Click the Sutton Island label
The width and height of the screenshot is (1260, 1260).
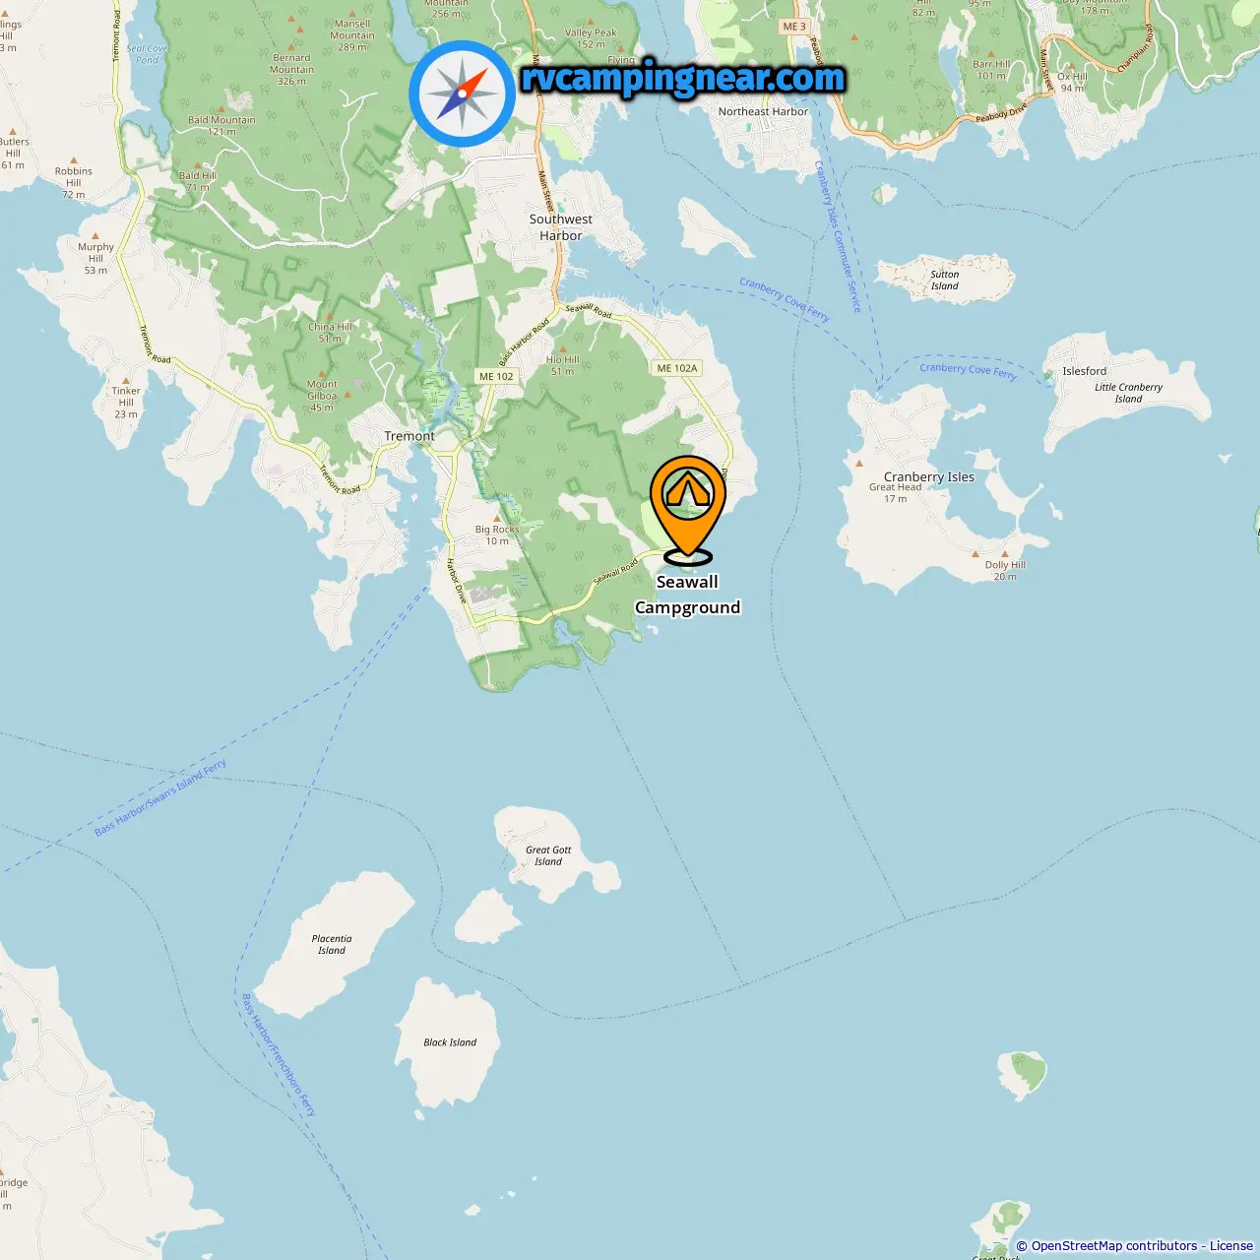945,281
